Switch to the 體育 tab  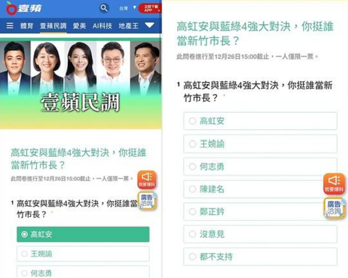point(27,26)
